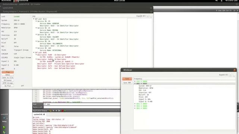Image resolution: width=239 pixels, height=134 pixels.
Task: Click the IPcleaner button
Action: coord(7,80)
